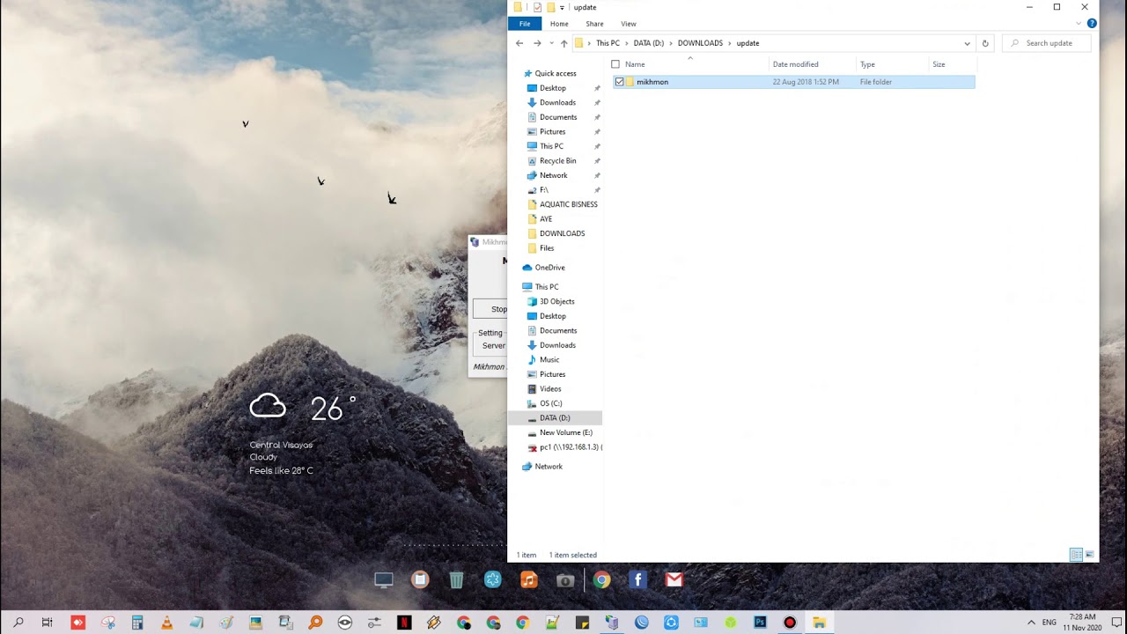Click the Search update field
This screenshot has width=1127, height=634.
point(1050,43)
